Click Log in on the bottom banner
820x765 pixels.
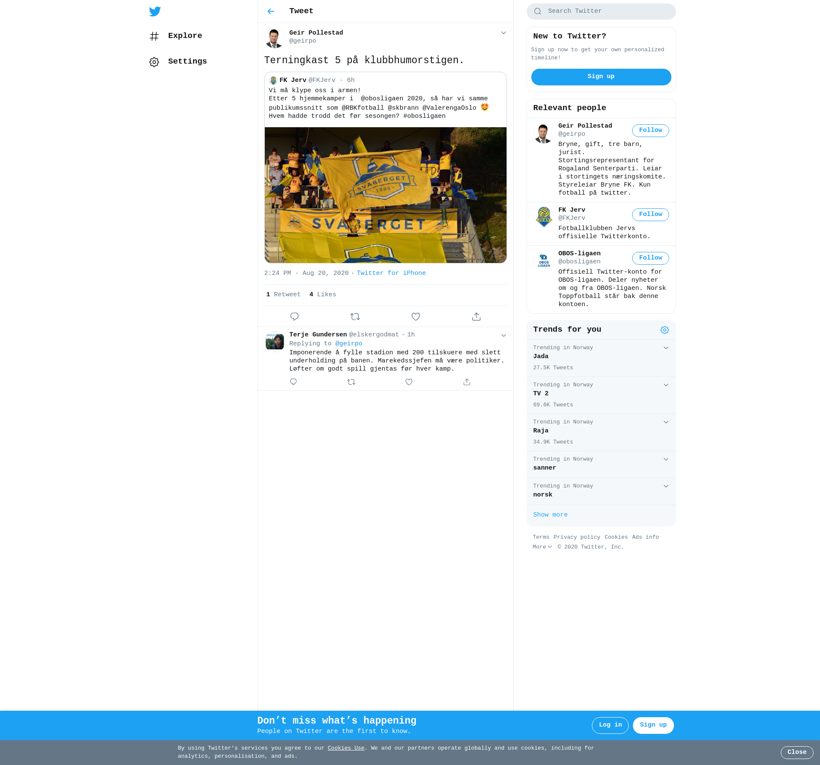point(610,725)
